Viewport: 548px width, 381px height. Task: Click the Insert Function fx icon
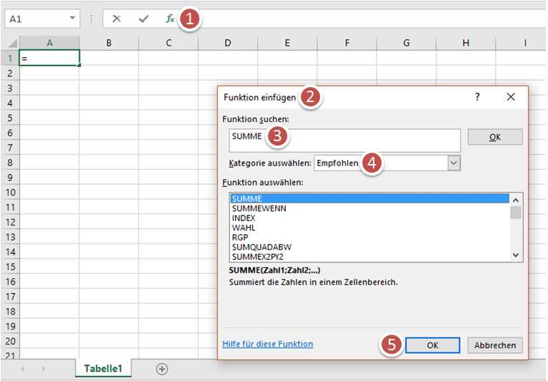[x=170, y=19]
